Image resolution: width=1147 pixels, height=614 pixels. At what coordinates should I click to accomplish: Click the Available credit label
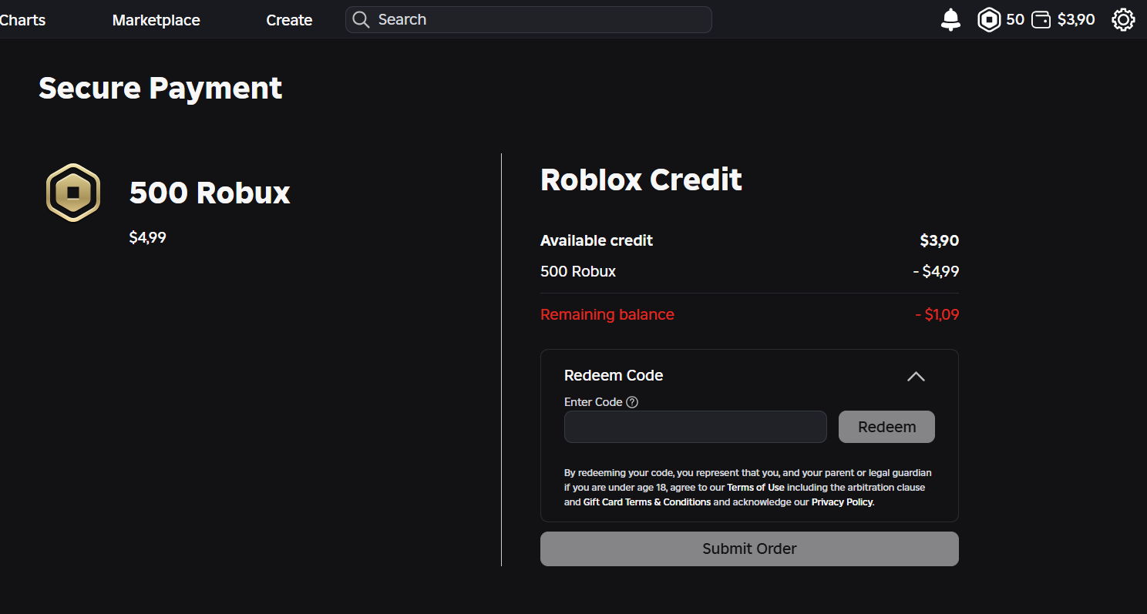[597, 240]
